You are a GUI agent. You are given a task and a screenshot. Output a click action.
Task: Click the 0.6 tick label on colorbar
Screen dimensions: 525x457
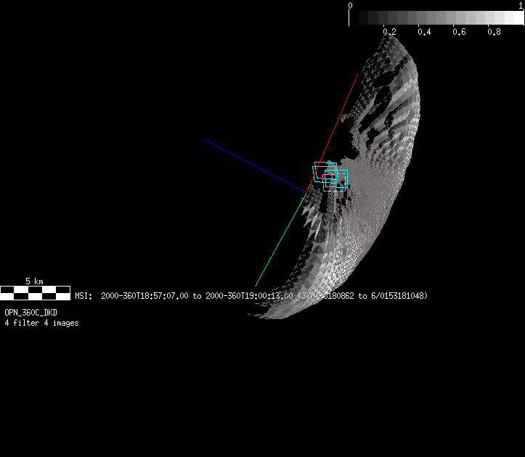pyautogui.click(x=459, y=32)
